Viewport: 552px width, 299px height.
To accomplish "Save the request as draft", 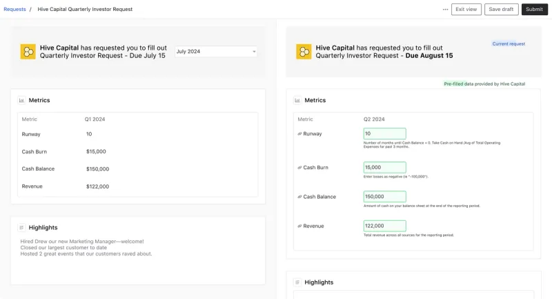I will (x=502, y=10).
